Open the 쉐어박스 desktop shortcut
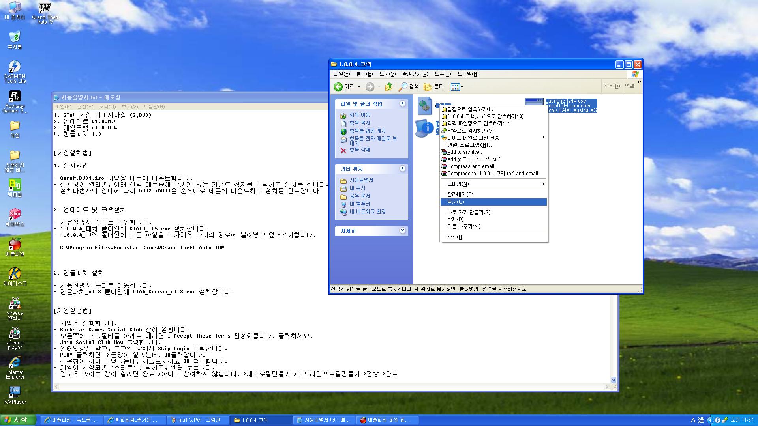 click(15, 218)
